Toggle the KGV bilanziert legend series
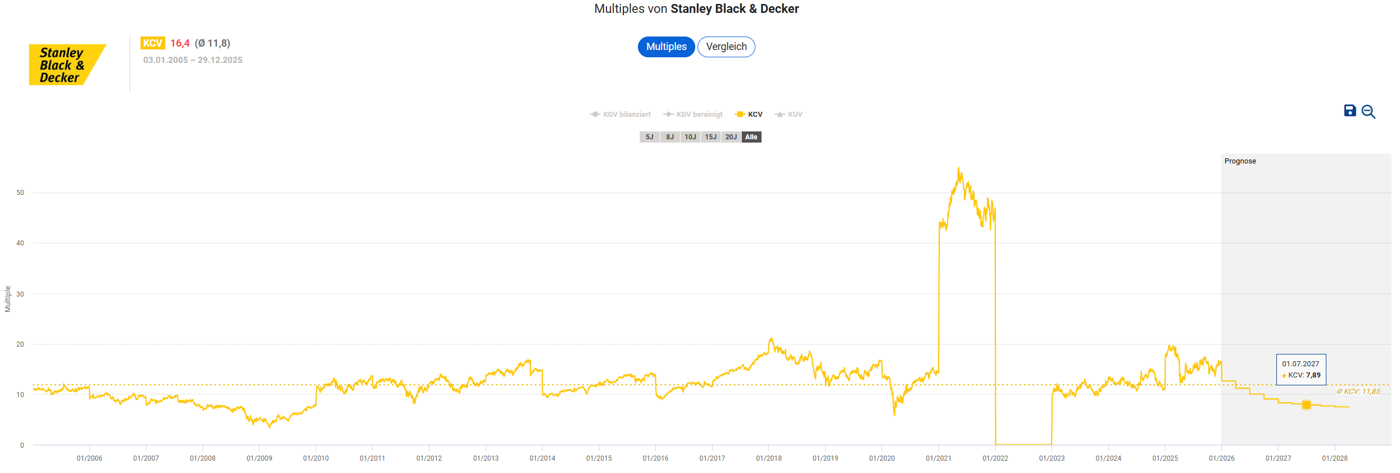This screenshot has width=1400, height=473. [x=620, y=115]
